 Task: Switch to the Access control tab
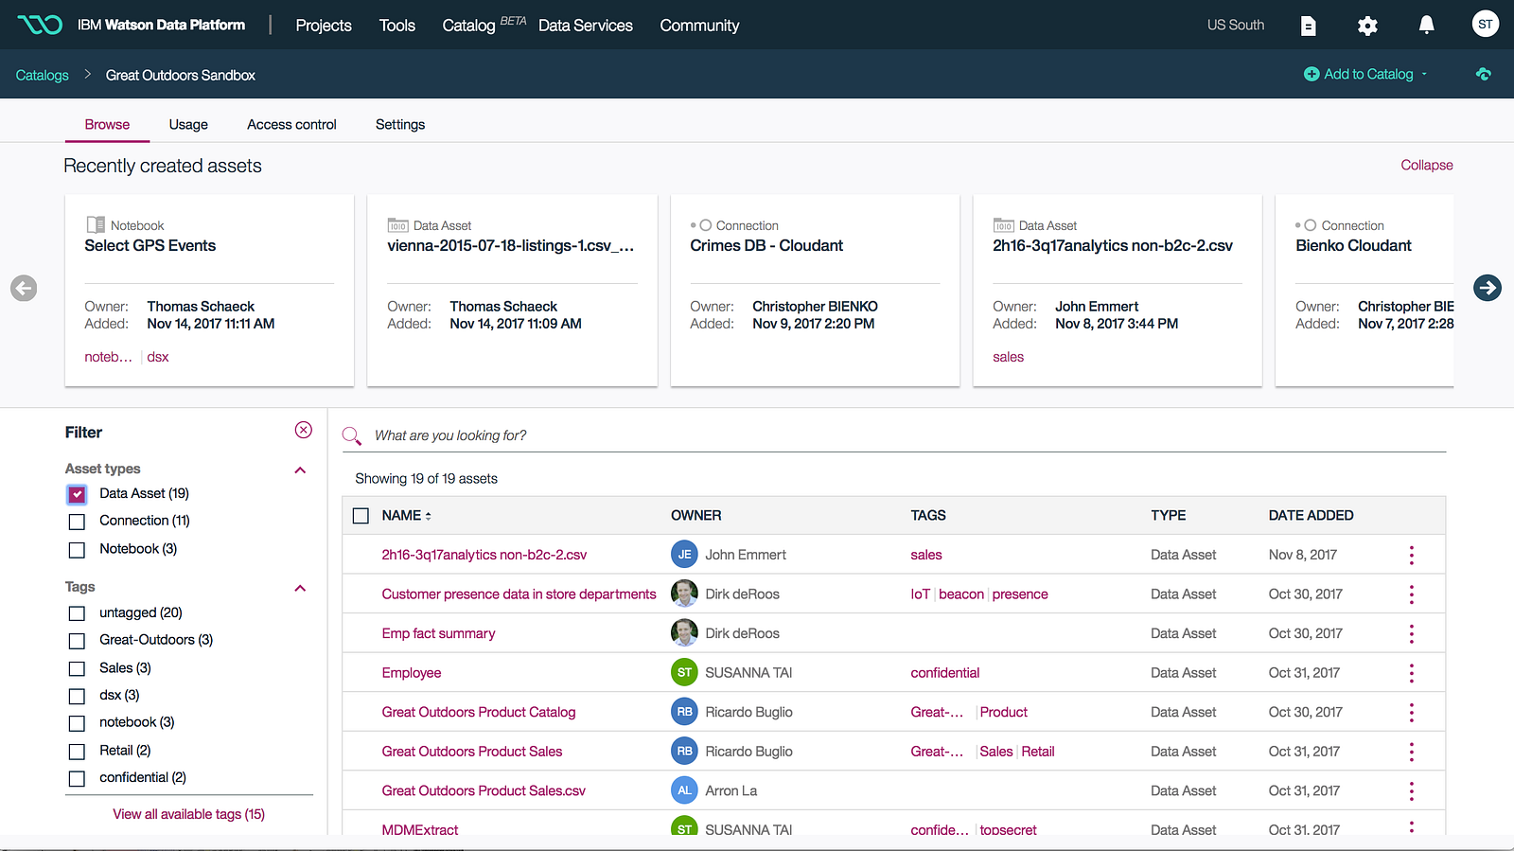coord(291,124)
